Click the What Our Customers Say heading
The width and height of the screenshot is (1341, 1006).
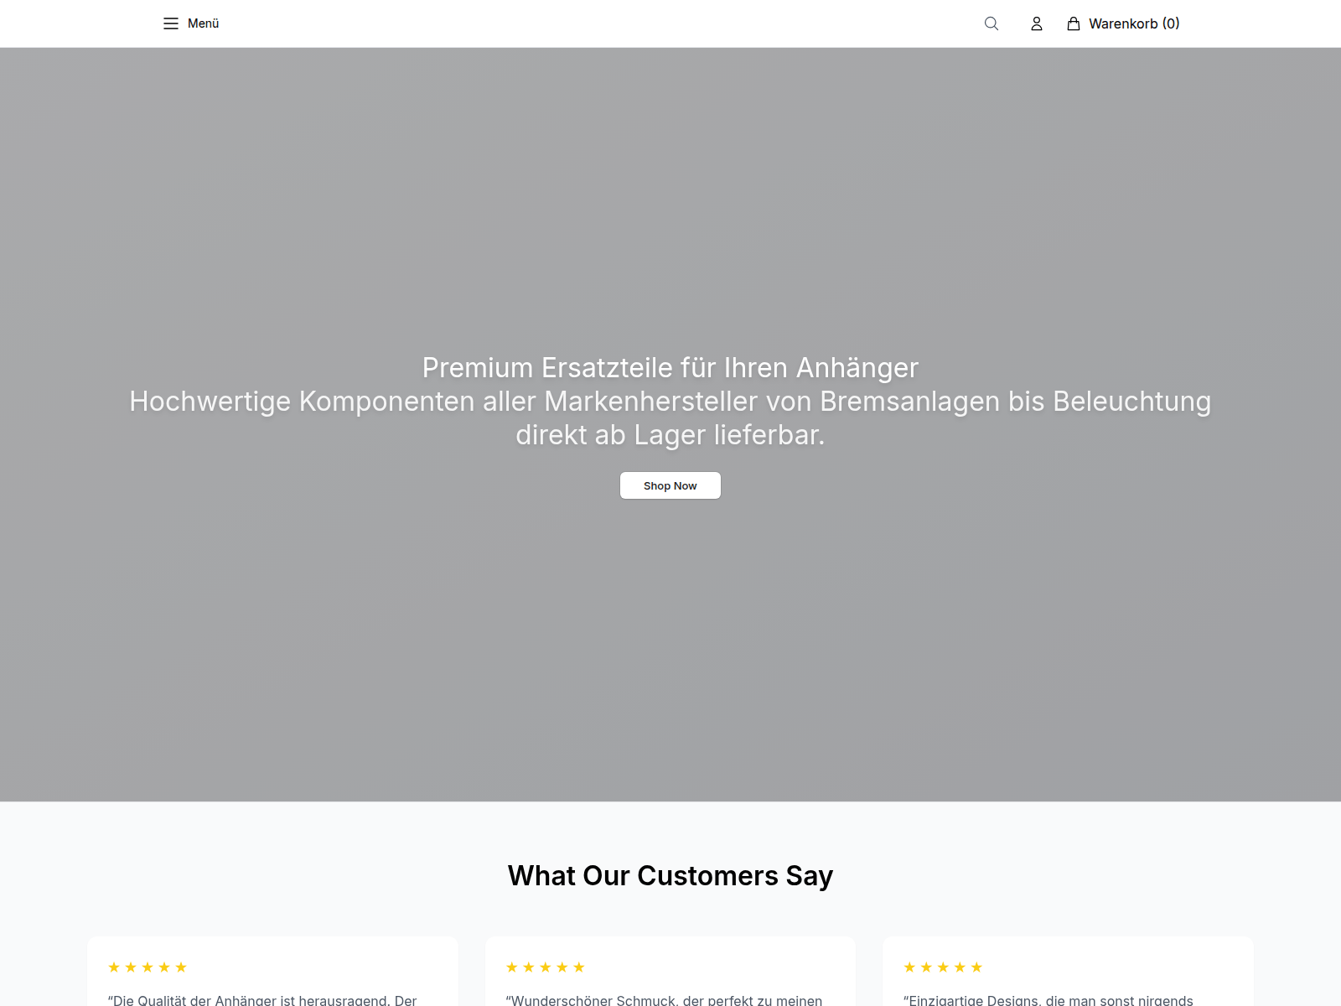click(x=670, y=875)
